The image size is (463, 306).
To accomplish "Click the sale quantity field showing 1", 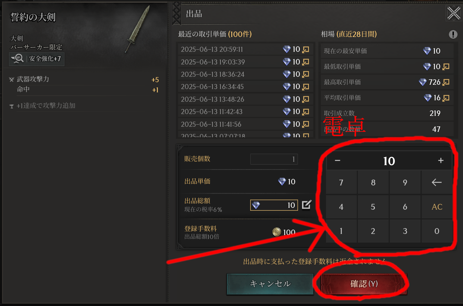I will pyautogui.click(x=274, y=159).
